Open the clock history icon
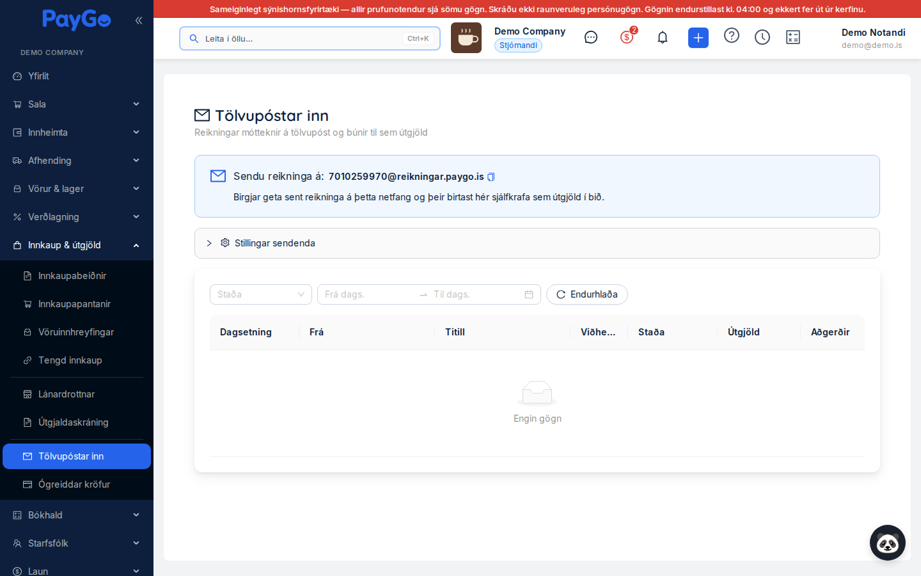The width and height of the screenshot is (921, 576). (x=762, y=38)
